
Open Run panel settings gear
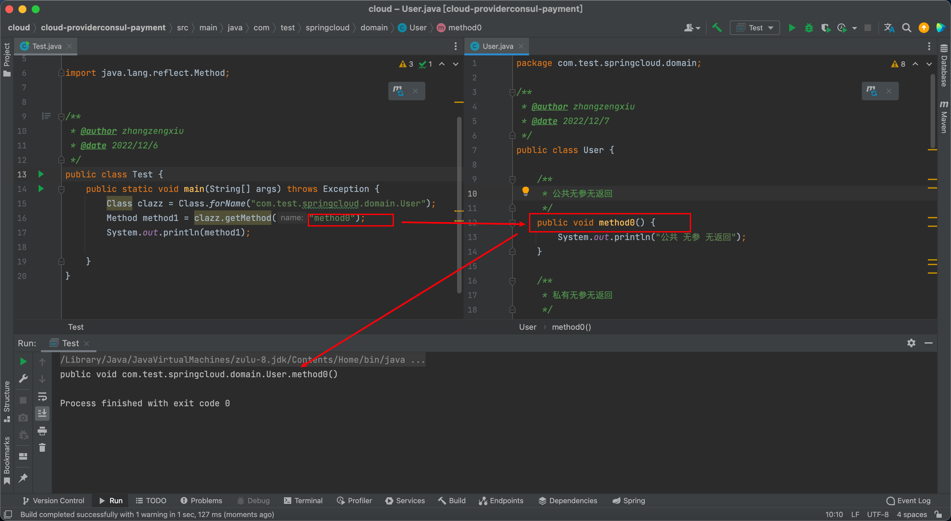coord(911,343)
